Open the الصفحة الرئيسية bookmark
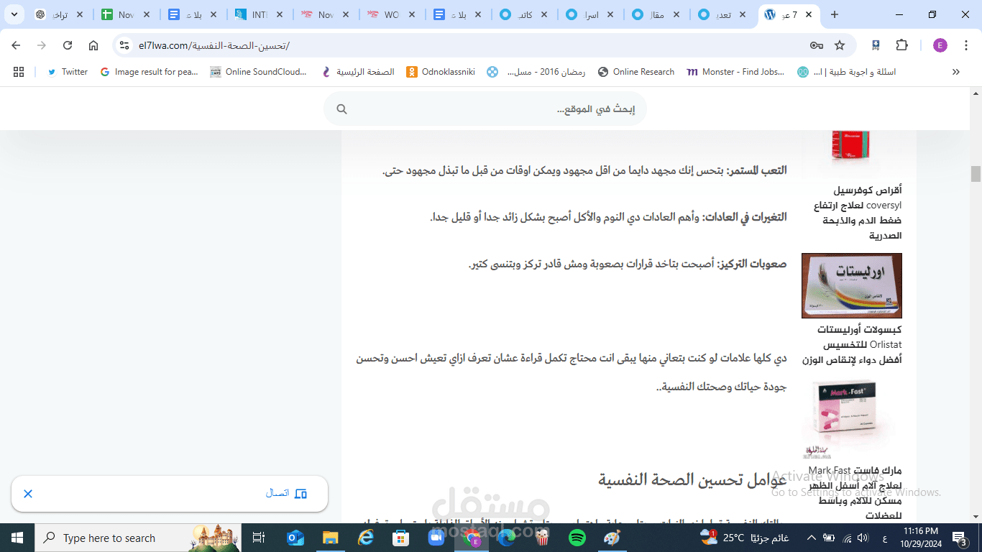This screenshot has width=982, height=552. coord(358,72)
